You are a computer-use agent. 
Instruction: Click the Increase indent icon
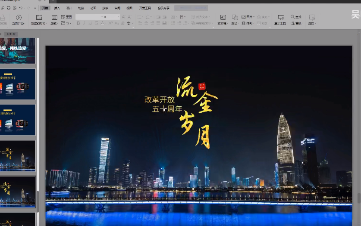pyautogui.click(x=164, y=17)
